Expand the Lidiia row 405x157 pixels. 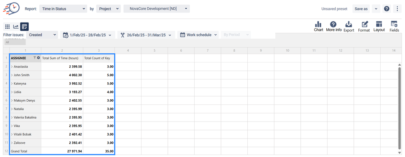tap(12, 92)
